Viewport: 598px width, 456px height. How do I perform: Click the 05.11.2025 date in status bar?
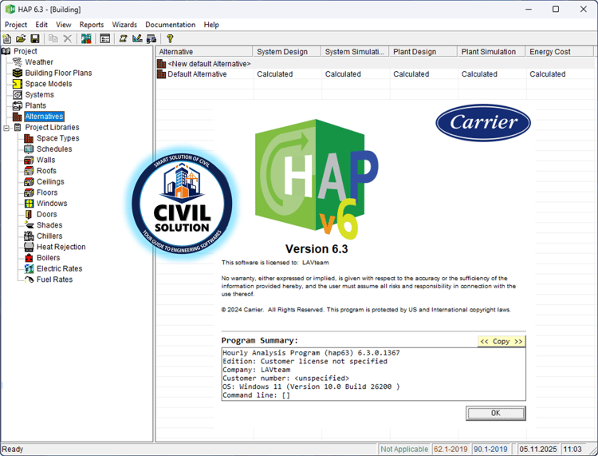point(538,449)
